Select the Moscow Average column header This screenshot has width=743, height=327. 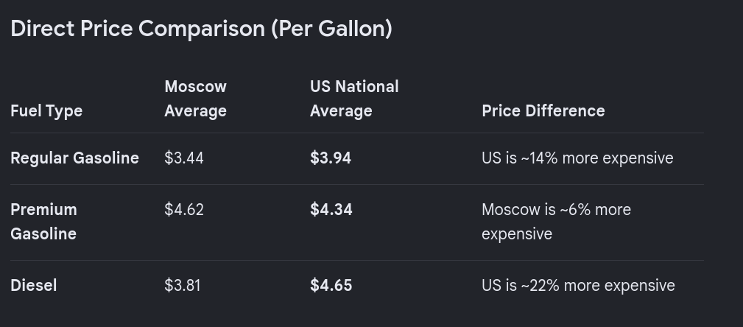195,99
